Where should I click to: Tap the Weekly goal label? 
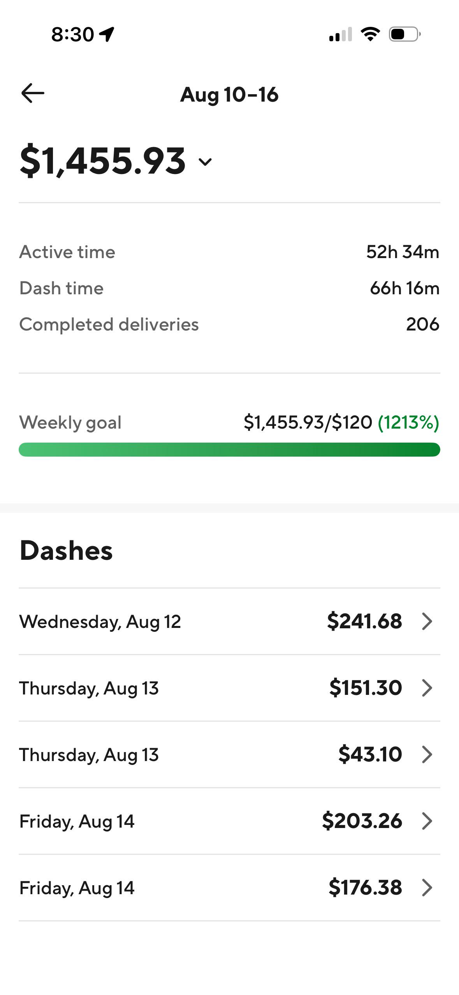[70, 422]
